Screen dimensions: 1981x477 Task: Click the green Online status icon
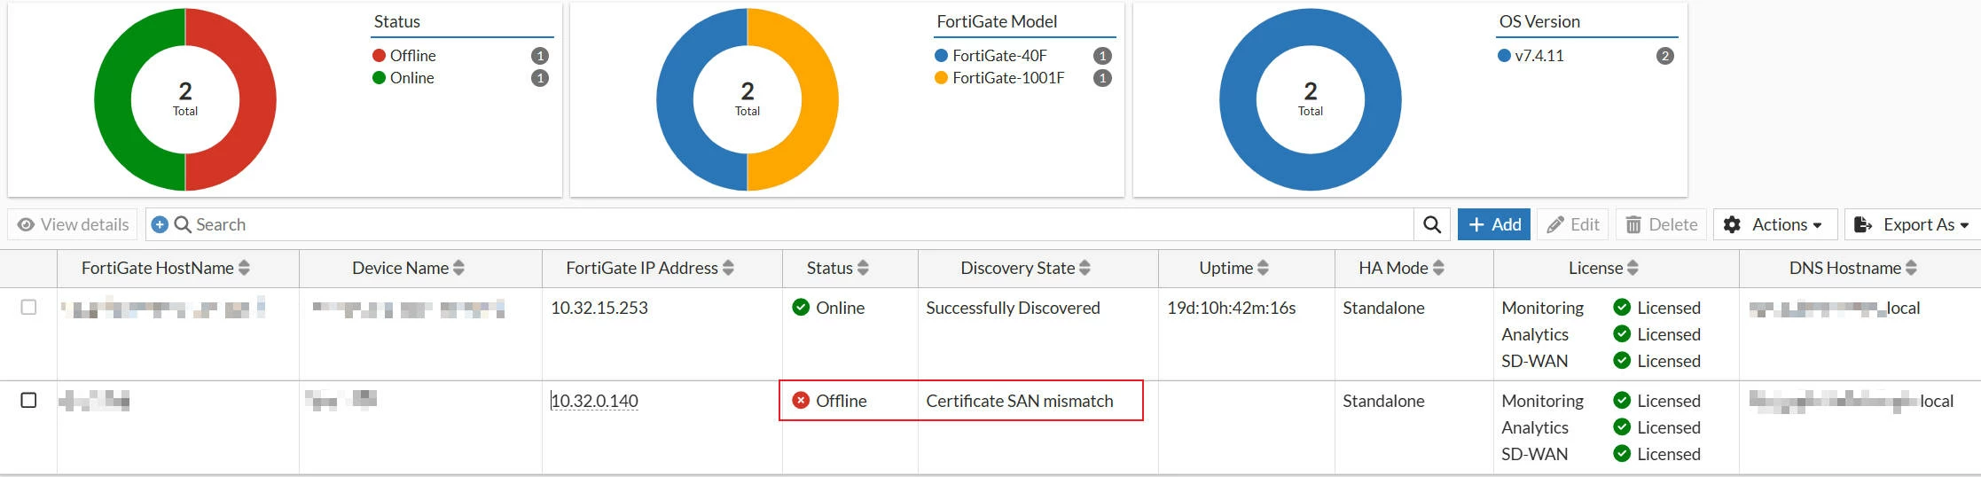click(801, 308)
